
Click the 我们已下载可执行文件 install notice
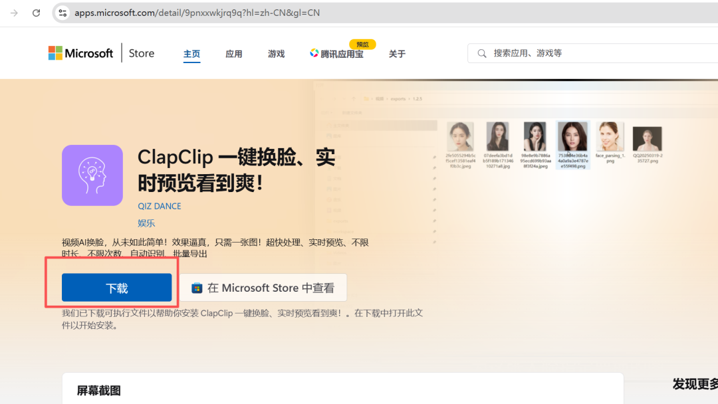pyautogui.click(x=242, y=319)
